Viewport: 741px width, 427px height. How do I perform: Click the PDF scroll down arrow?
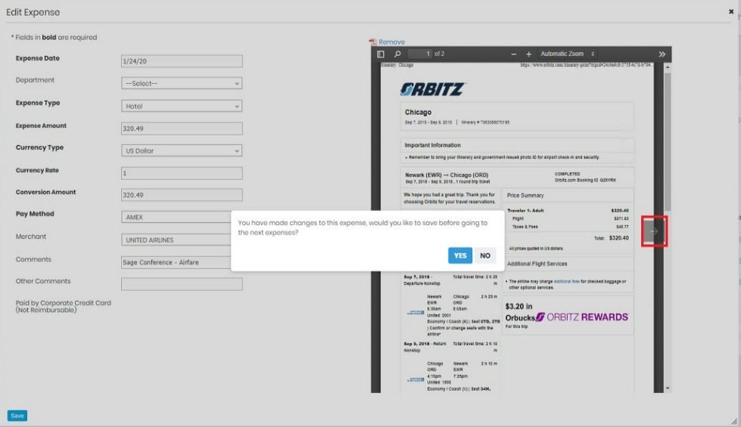point(668,388)
